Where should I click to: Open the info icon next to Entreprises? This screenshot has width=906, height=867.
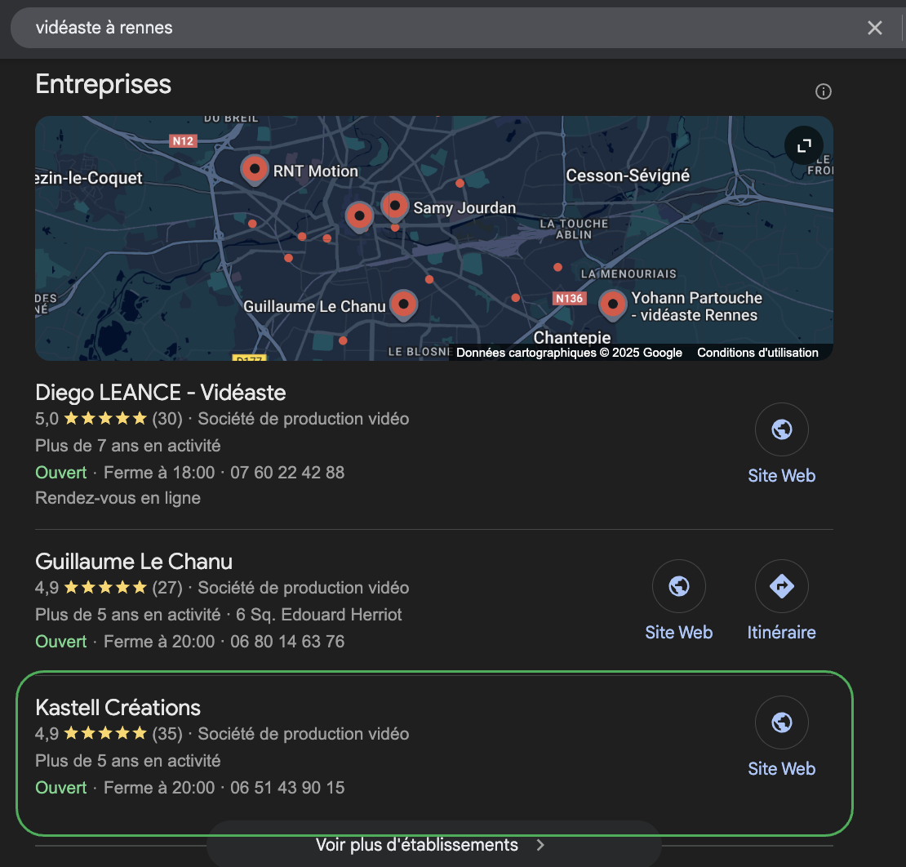click(x=823, y=91)
